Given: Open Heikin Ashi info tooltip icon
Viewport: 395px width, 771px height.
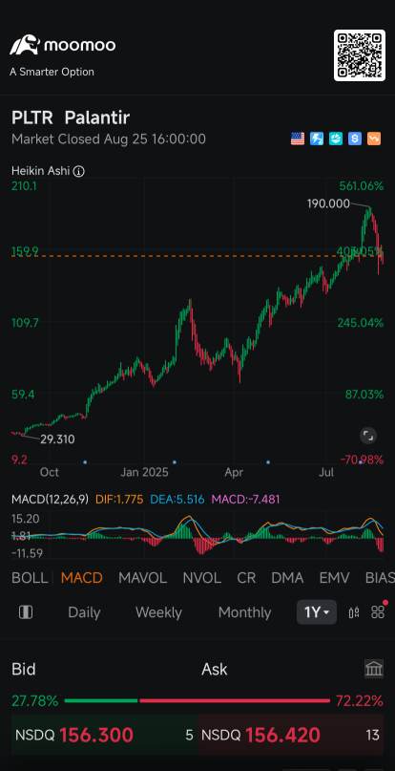Looking at the screenshot, I should [x=78, y=172].
